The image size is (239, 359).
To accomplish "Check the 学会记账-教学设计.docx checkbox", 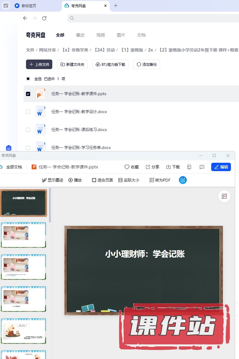I will [28, 112].
